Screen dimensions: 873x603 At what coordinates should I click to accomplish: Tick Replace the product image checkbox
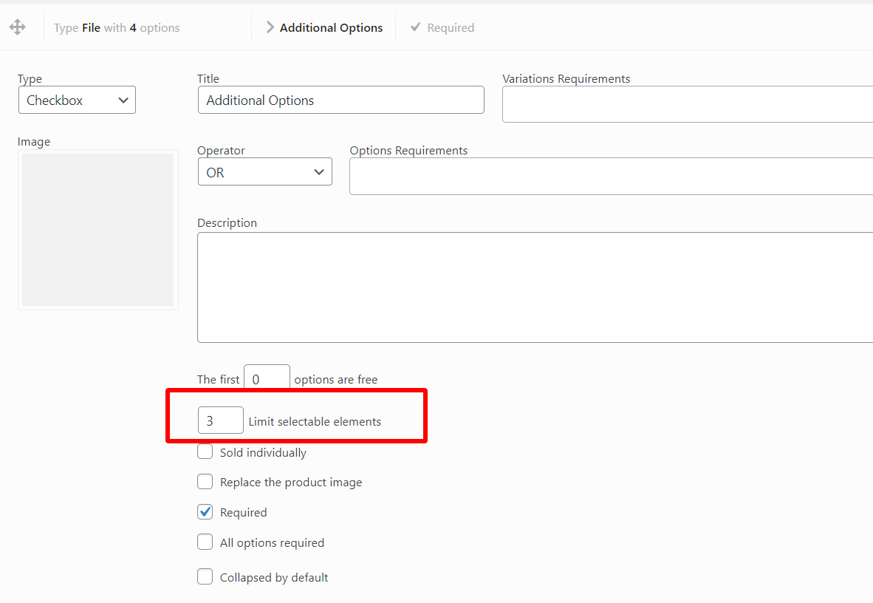click(205, 482)
